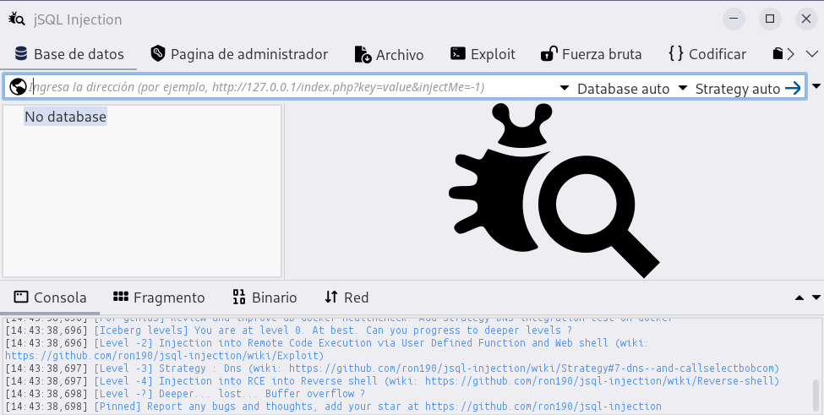Start injection with the blue arrow button
The image size is (824, 415).
tap(793, 88)
